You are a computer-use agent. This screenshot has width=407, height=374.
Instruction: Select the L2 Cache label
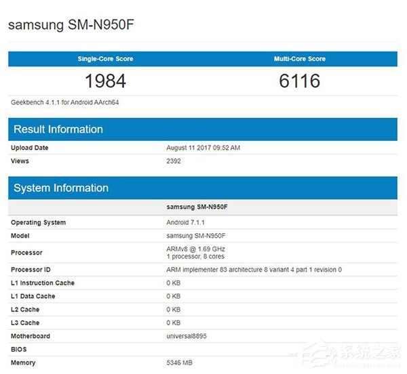point(25,310)
